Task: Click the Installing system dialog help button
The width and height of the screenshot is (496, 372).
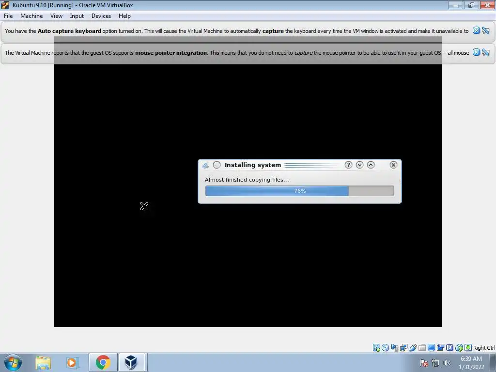Action: coord(348,165)
